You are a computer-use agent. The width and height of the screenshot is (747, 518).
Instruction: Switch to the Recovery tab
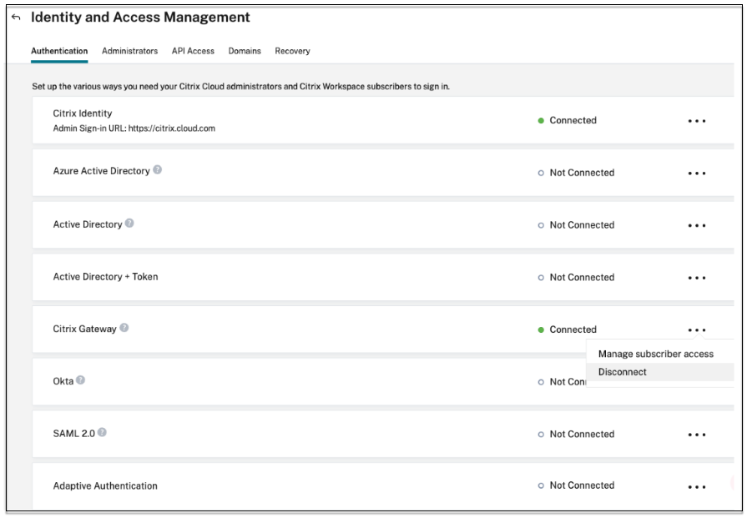[292, 51]
